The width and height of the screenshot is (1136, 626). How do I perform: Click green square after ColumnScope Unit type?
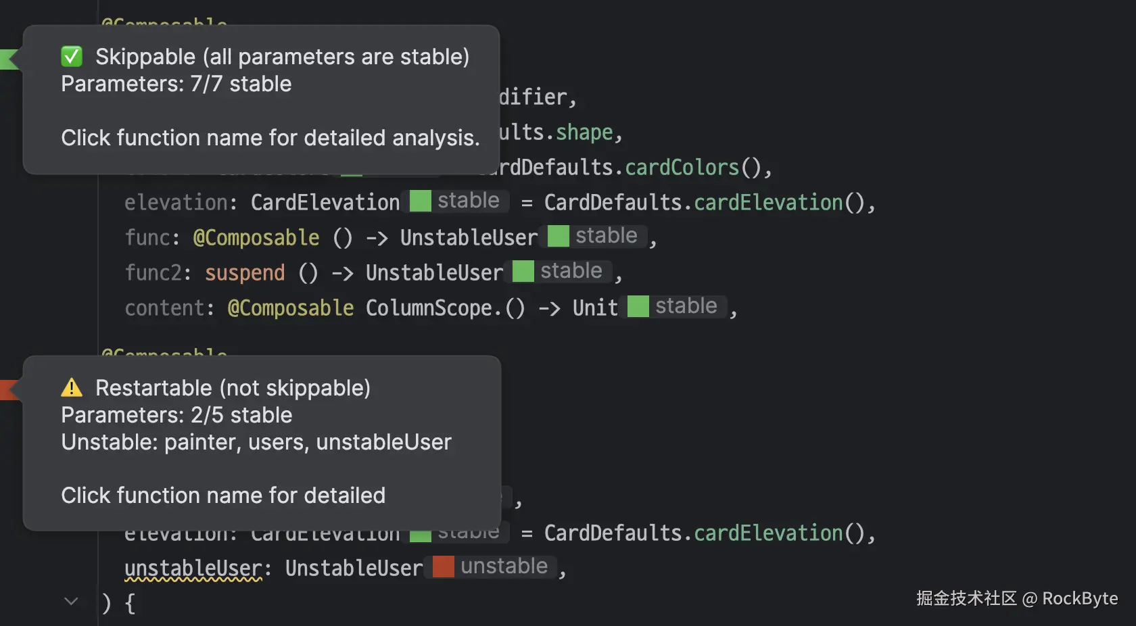638,306
